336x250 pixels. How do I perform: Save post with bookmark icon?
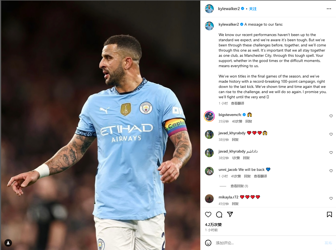tap(329, 215)
